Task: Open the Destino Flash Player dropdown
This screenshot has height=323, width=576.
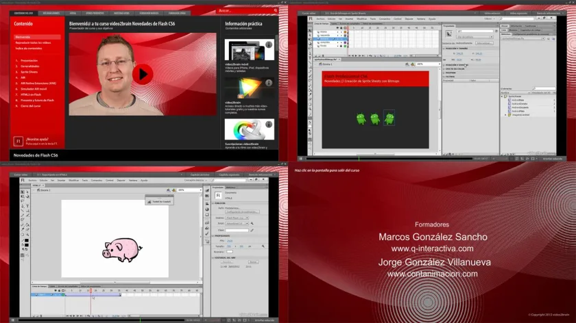Action: click(x=237, y=218)
